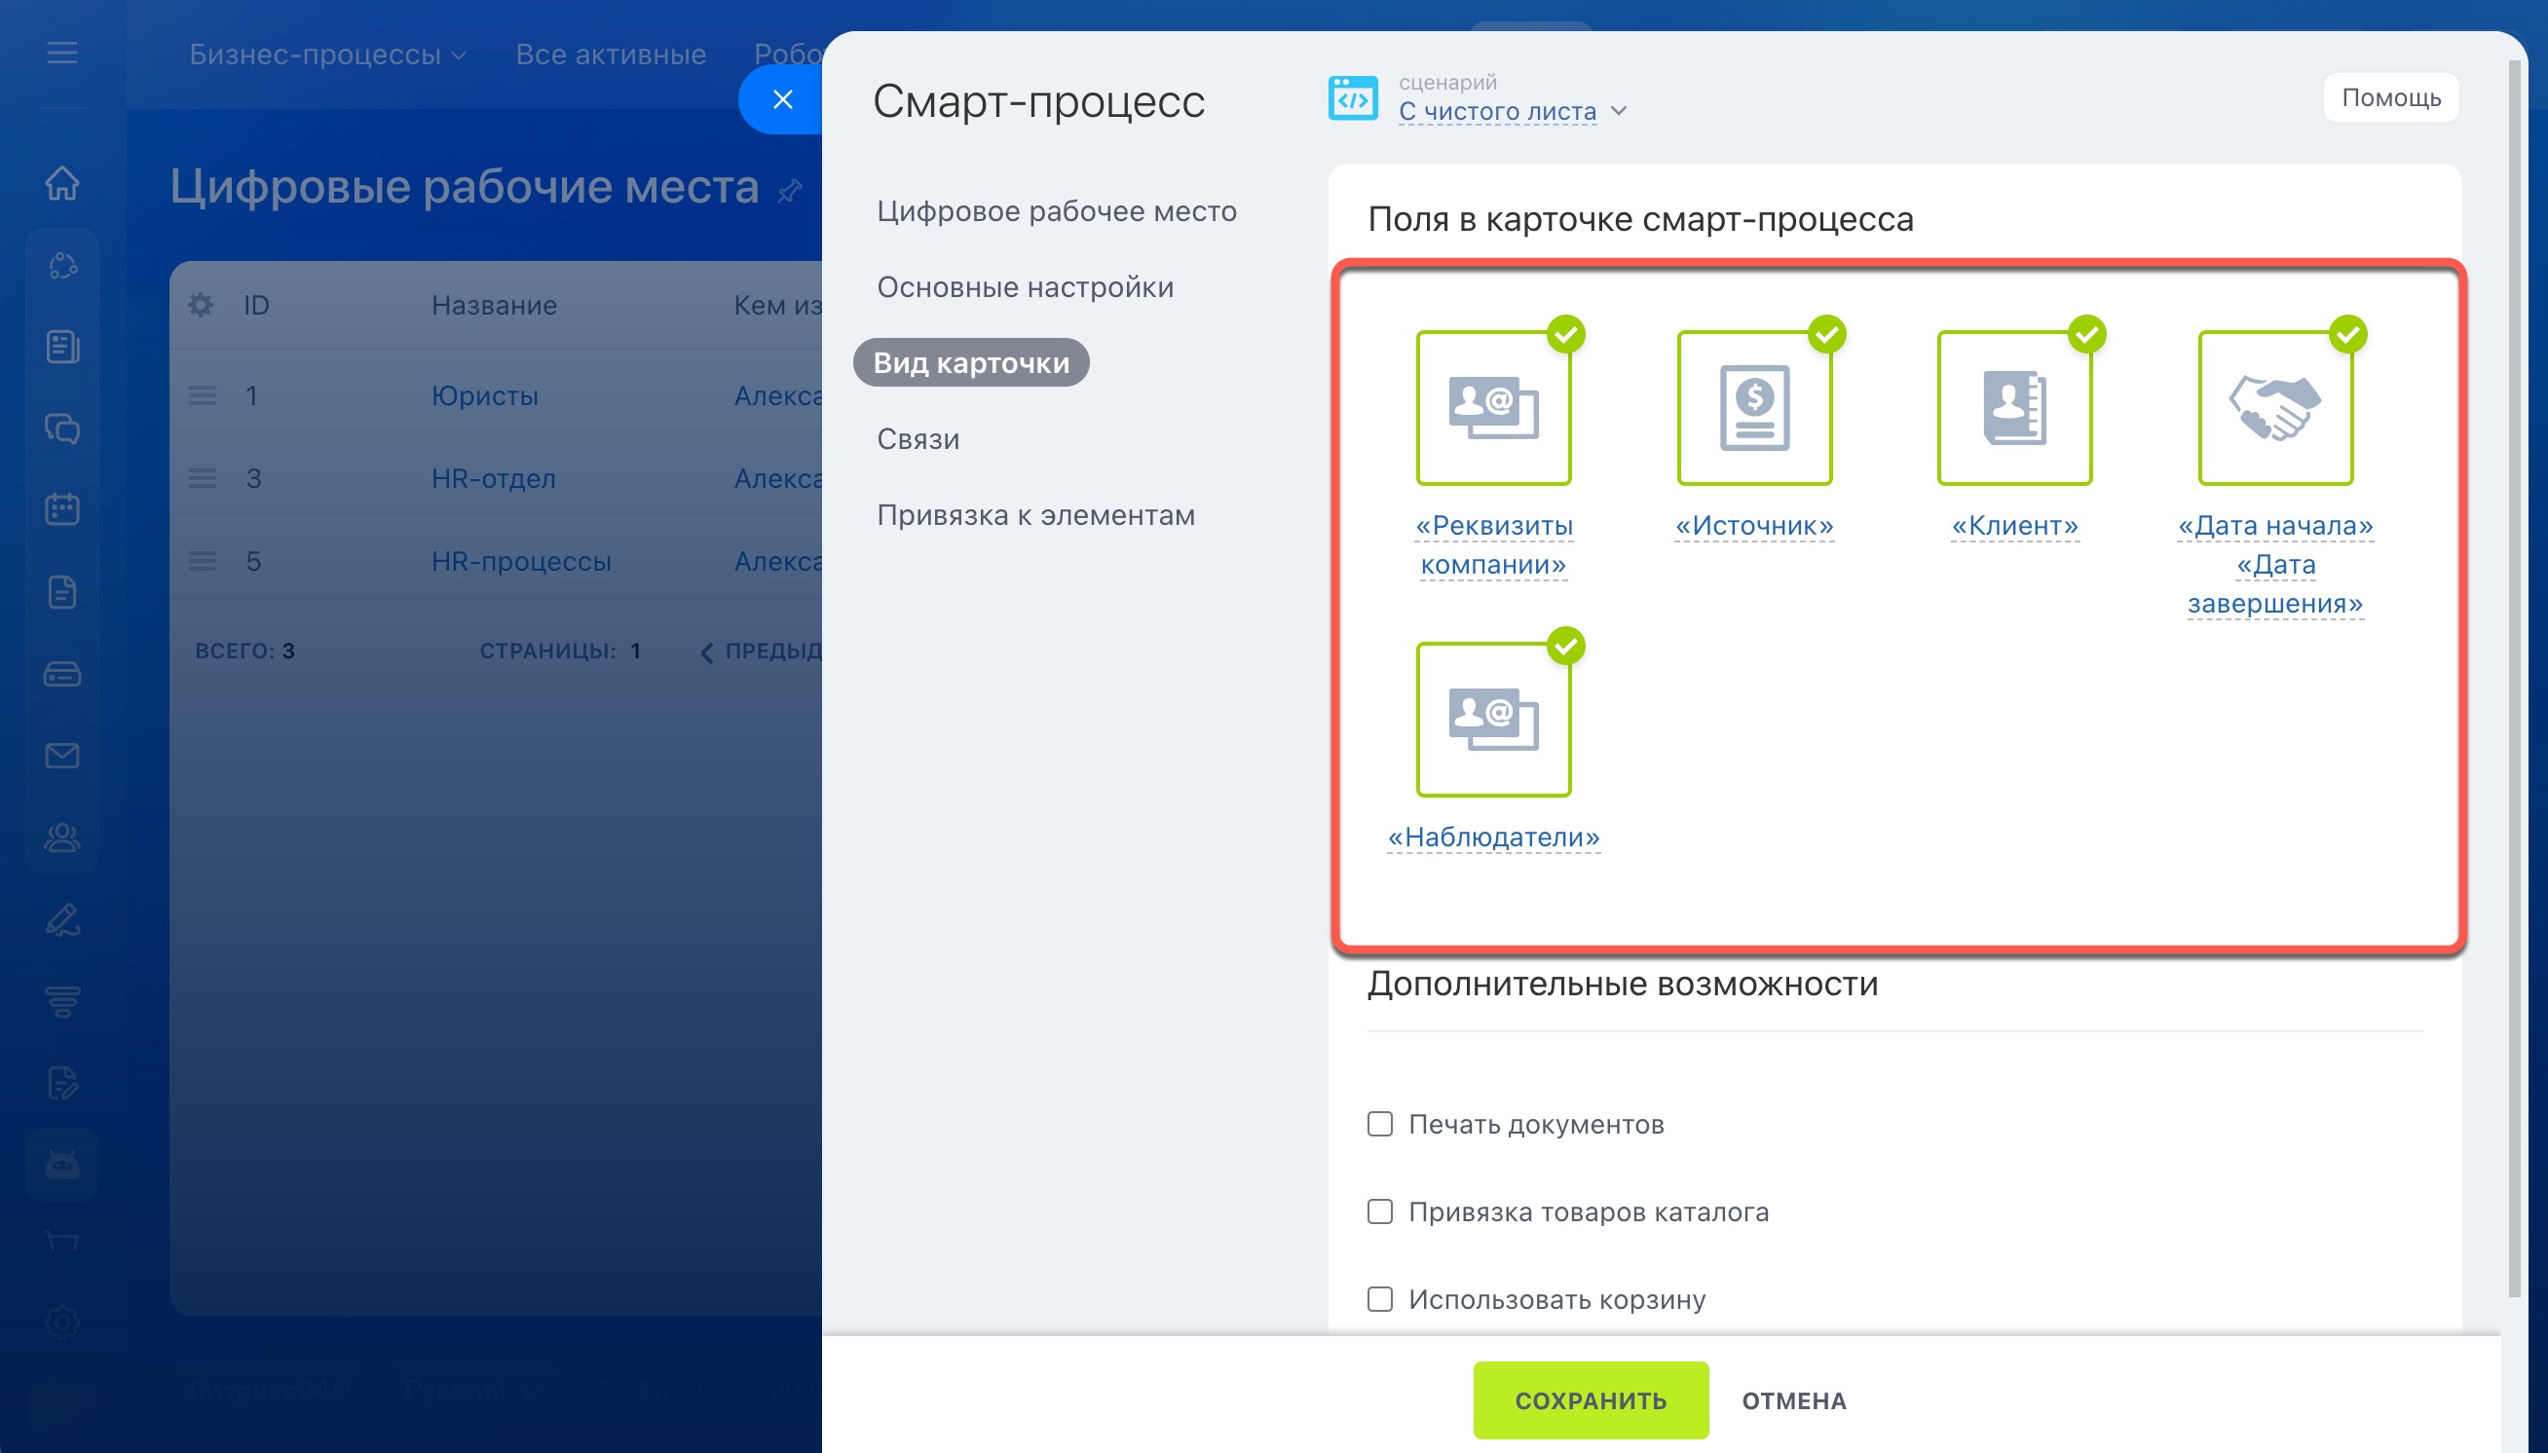The height and width of the screenshot is (1453, 2548).
Task: Open the home icon in left sidebar
Action: pos(62,183)
